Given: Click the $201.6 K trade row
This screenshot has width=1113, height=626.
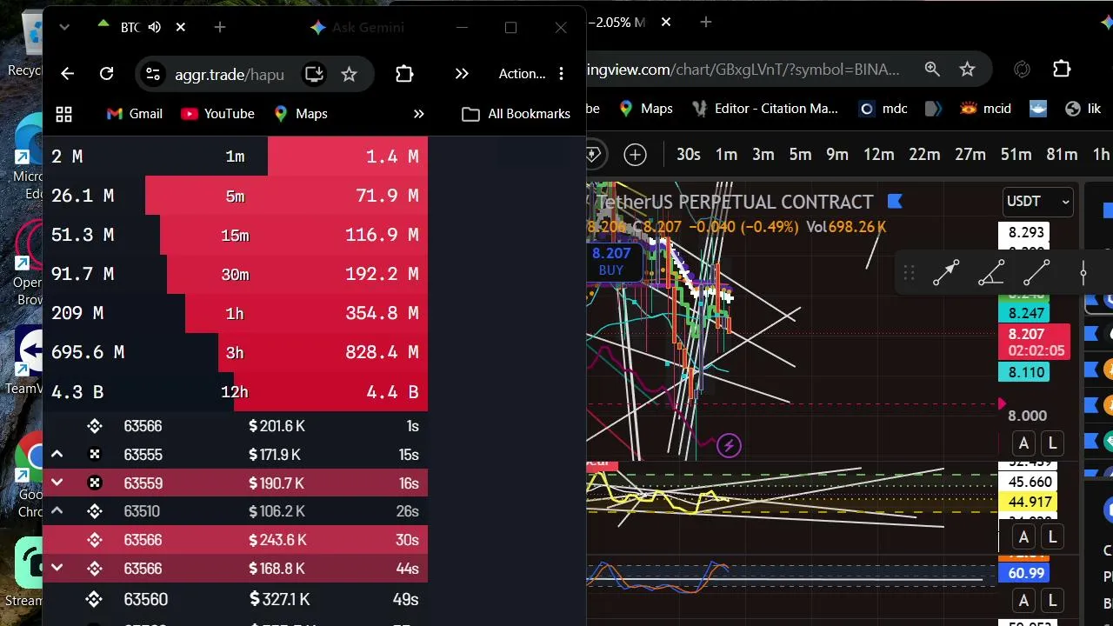Looking at the screenshot, I should click(235, 426).
